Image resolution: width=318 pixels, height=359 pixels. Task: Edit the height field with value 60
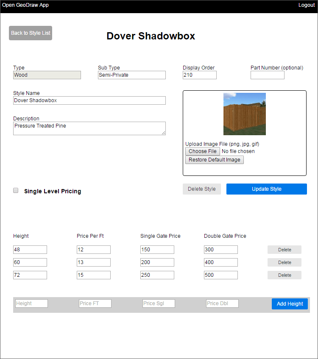tap(30, 262)
